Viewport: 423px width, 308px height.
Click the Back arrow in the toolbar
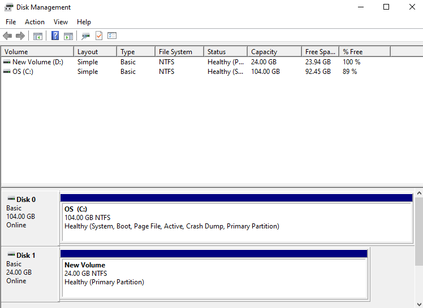(7, 36)
